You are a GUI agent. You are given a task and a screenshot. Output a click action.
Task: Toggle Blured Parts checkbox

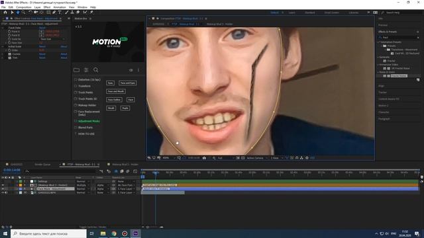76,128
